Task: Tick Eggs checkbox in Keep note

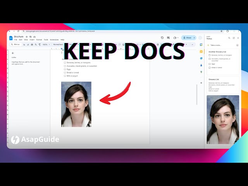Action: [x=209, y=64]
